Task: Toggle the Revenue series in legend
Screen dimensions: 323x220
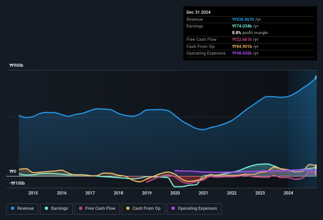Action: (22, 209)
